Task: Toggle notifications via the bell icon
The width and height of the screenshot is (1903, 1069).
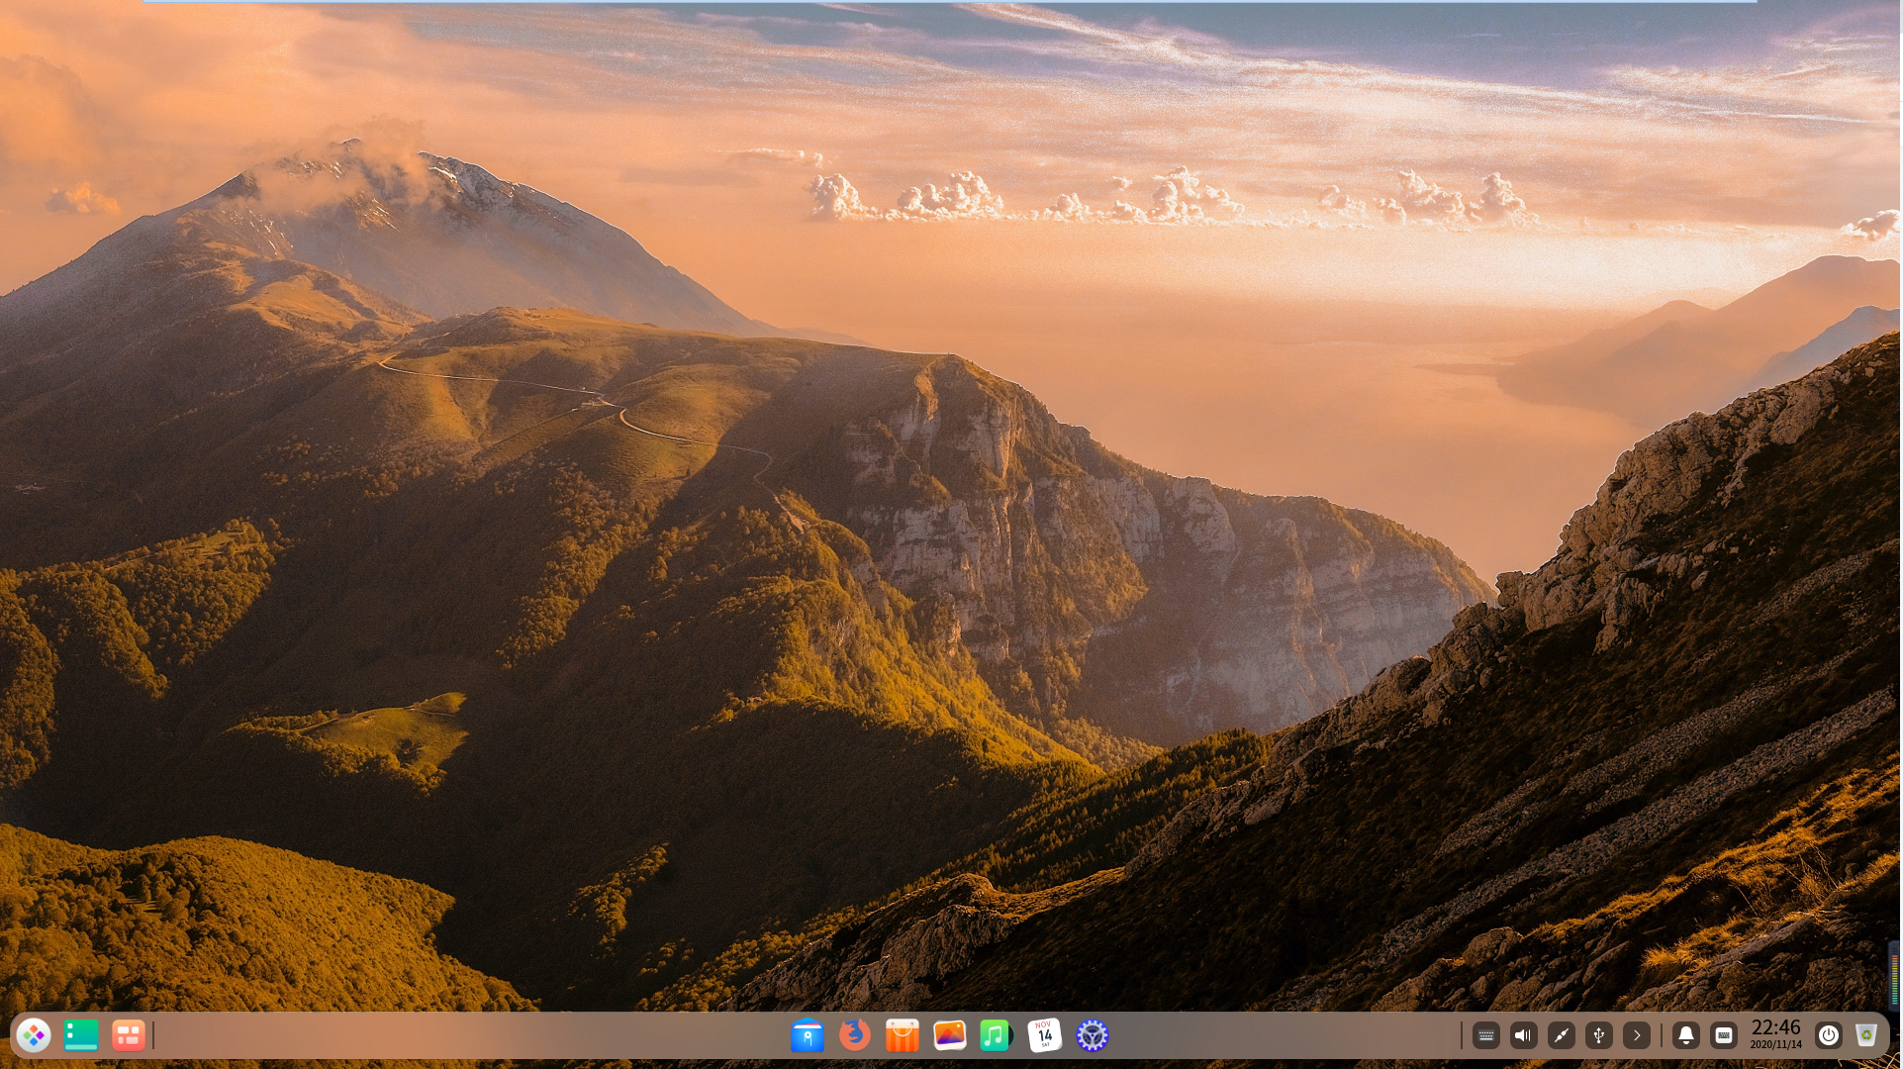Action: coord(1684,1035)
